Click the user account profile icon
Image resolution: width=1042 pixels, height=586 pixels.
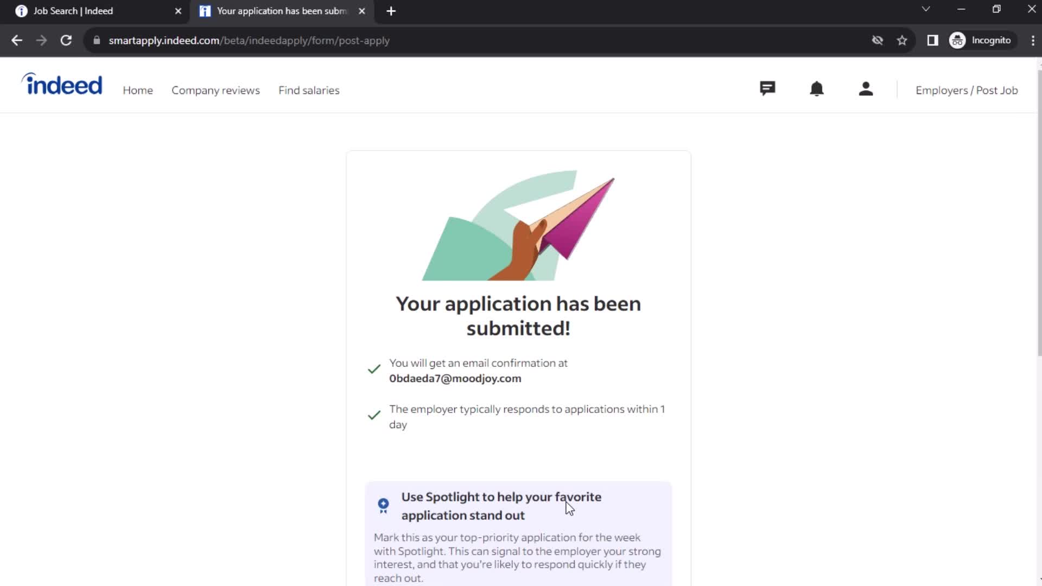point(866,90)
